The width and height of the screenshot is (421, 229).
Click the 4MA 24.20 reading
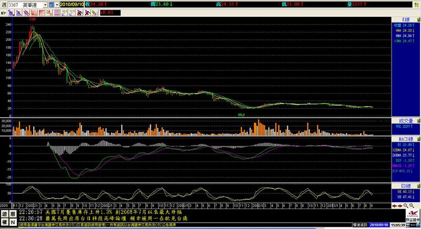point(405,30)
